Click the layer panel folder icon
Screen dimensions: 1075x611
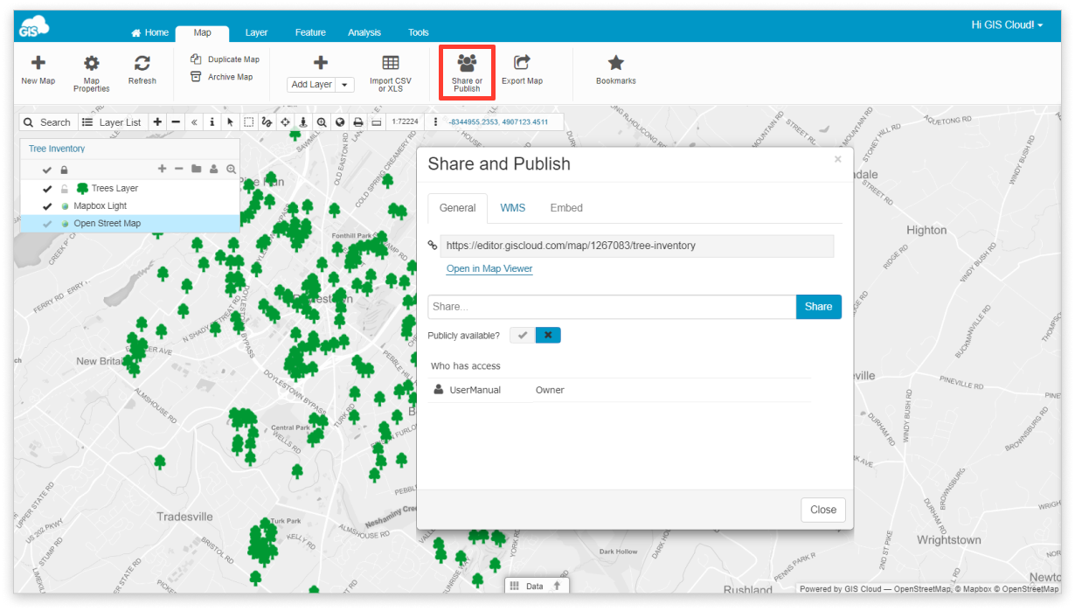[x=197, y=169]
